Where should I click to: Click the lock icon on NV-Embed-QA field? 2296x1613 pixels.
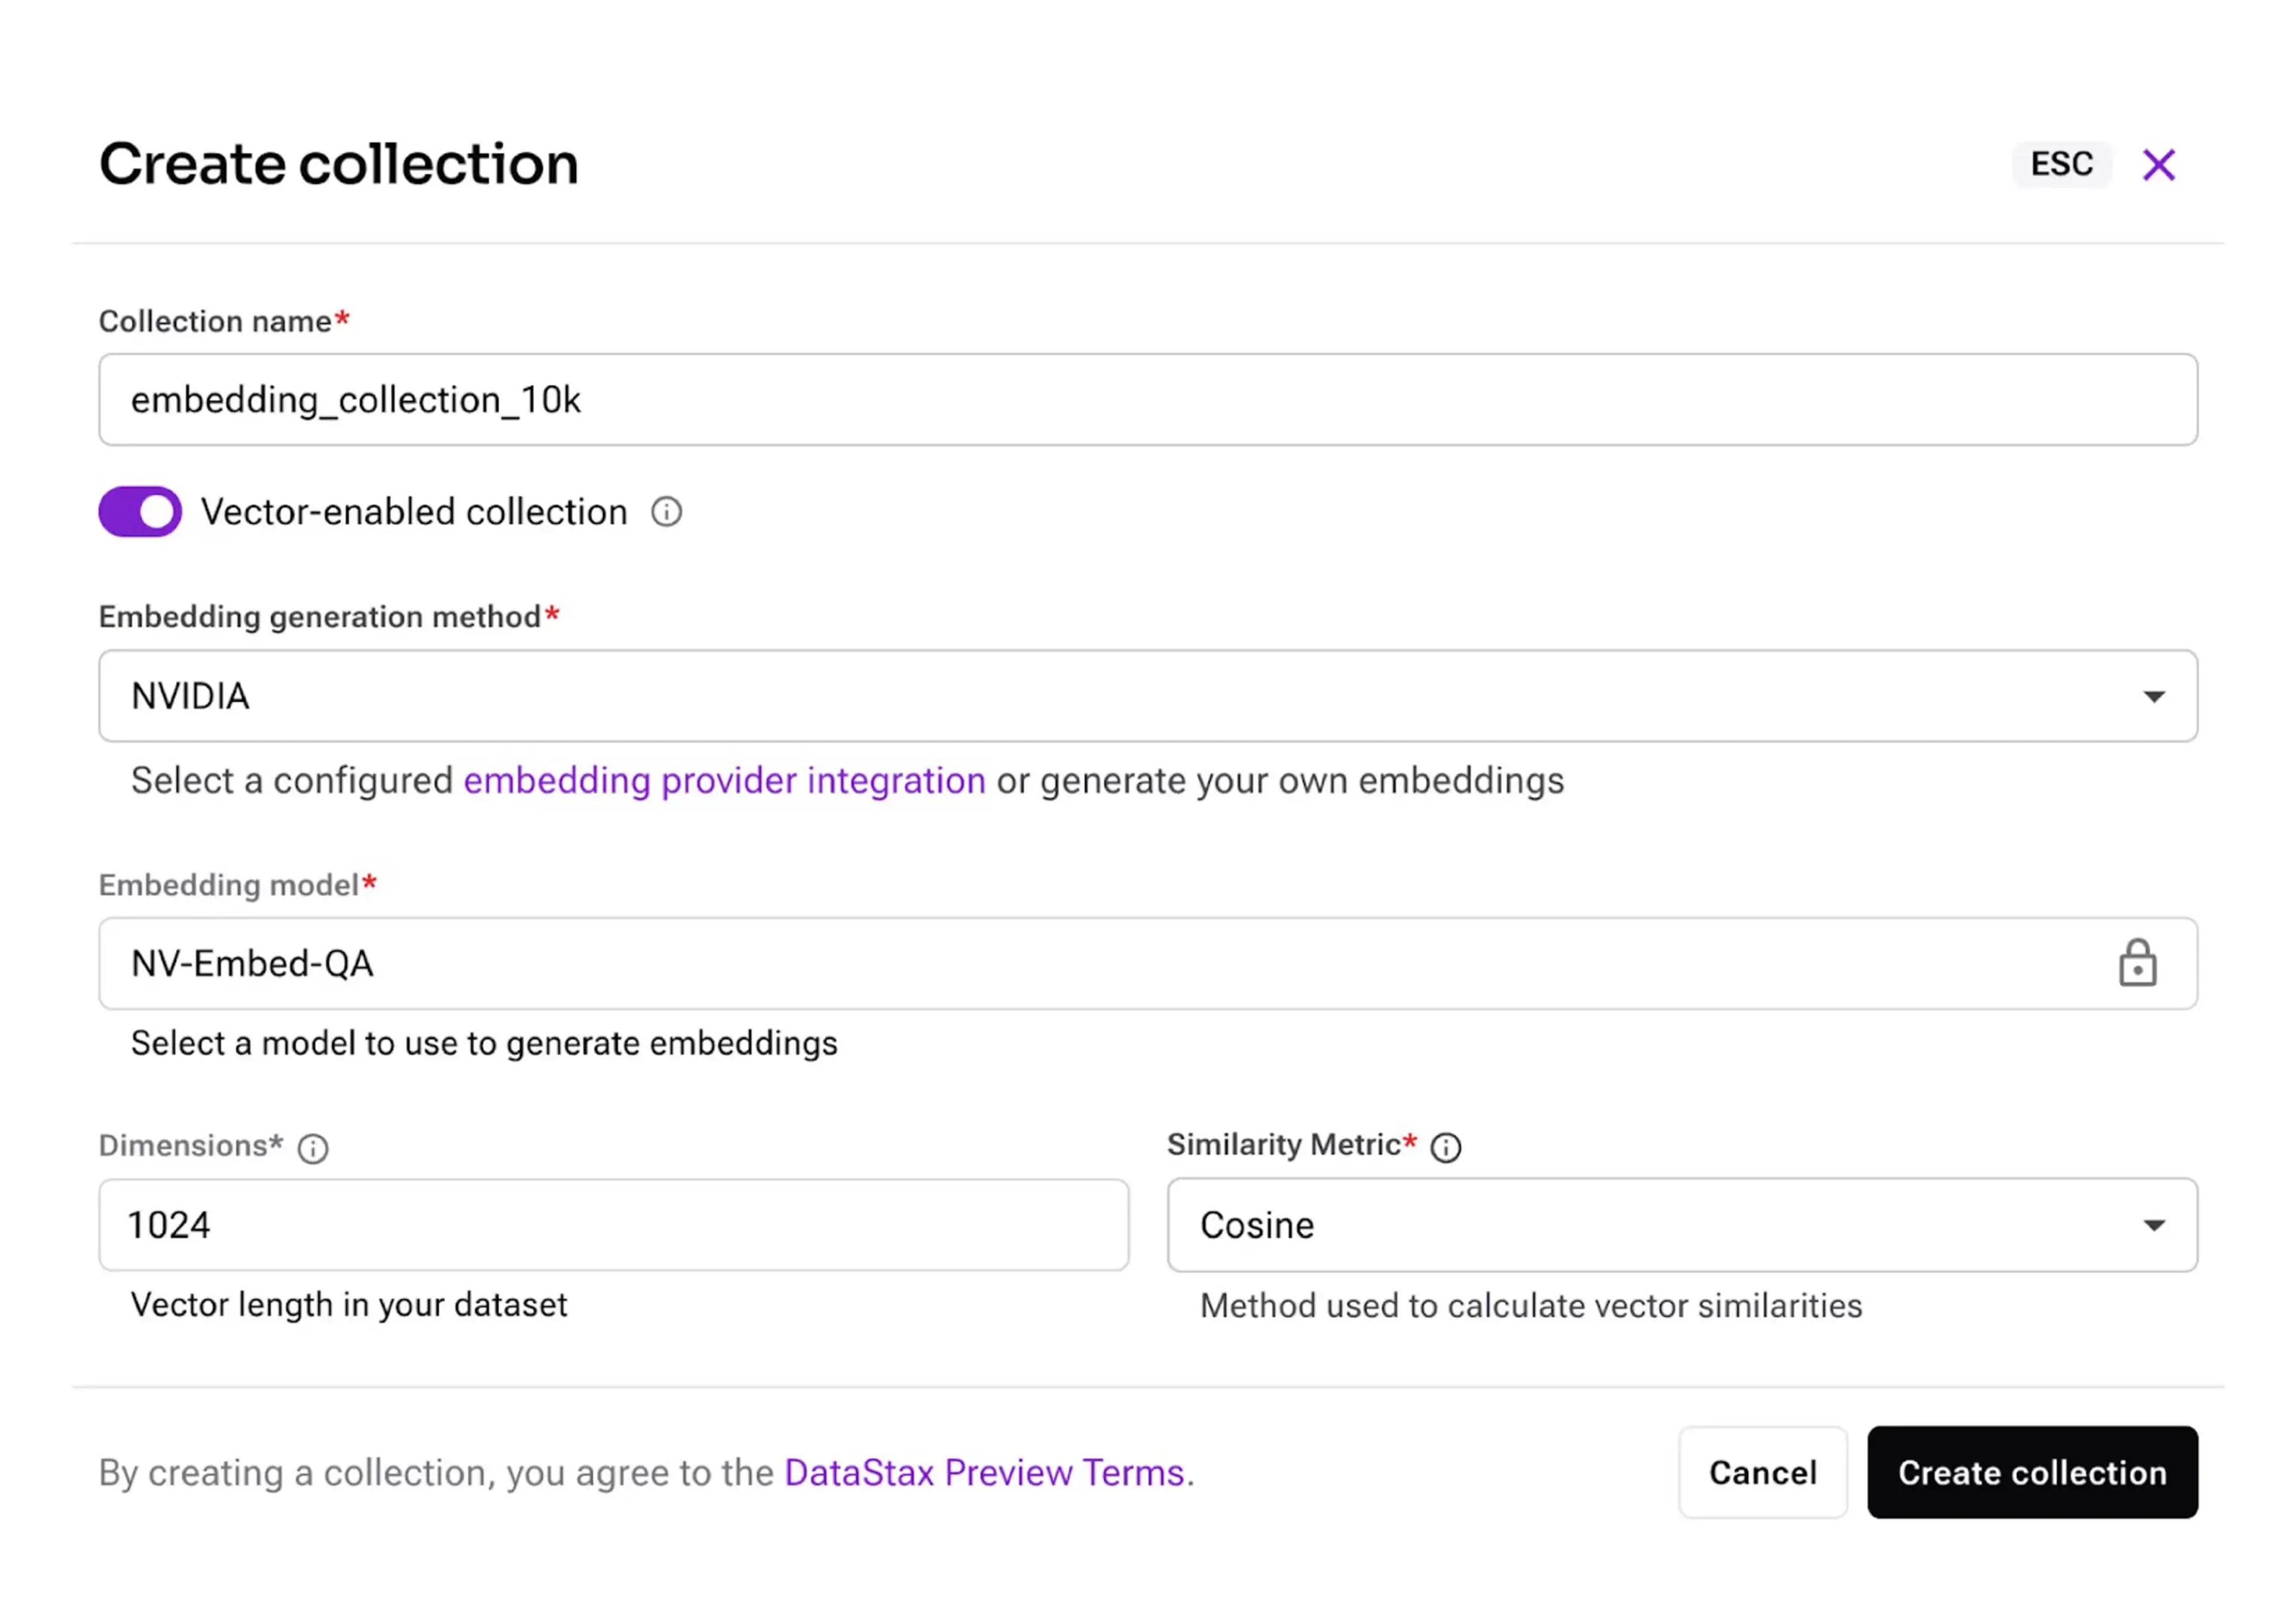pyautogui.click(x=2137, y=963)
